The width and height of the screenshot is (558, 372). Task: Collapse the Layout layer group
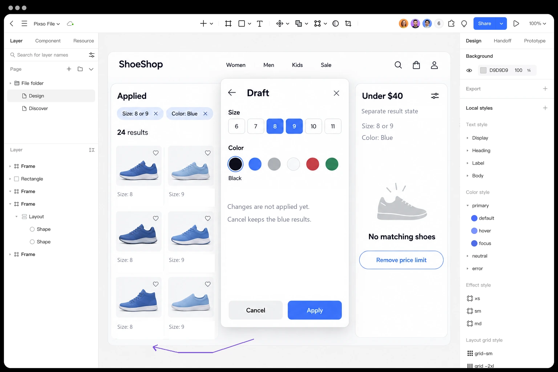[x=16, y=217]
